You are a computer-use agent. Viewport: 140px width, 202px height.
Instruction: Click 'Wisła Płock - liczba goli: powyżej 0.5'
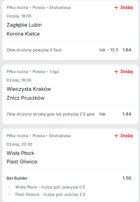click(50, 187)
